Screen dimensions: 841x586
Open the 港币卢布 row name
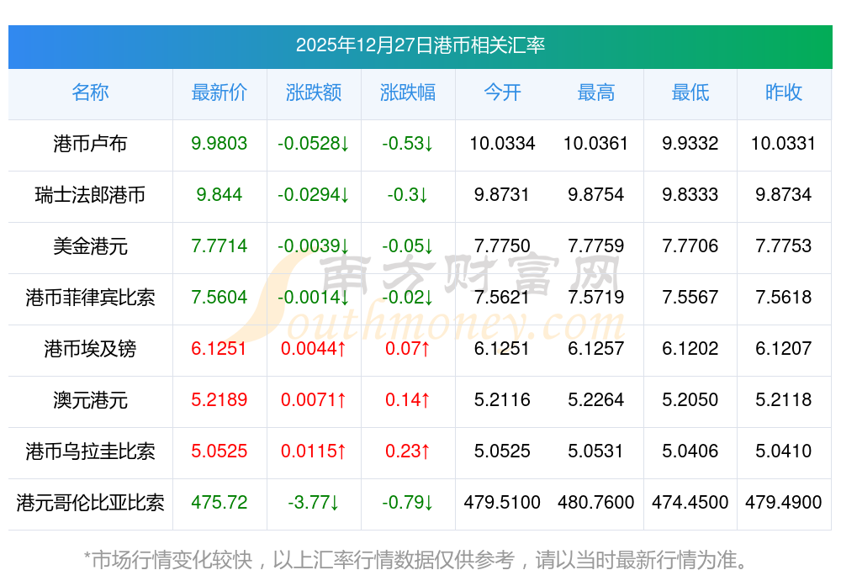tap(90, 144)
